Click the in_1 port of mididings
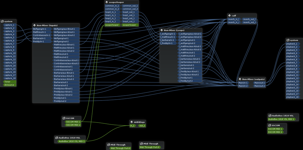Screen dimensions: 303x150 point(133,126)
